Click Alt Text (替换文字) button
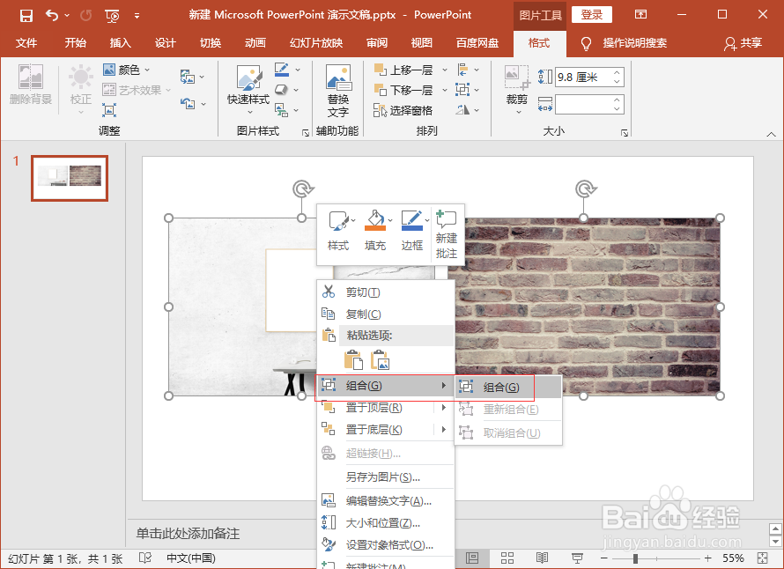This screenshot has width=784, height=569. pos(338,91)
